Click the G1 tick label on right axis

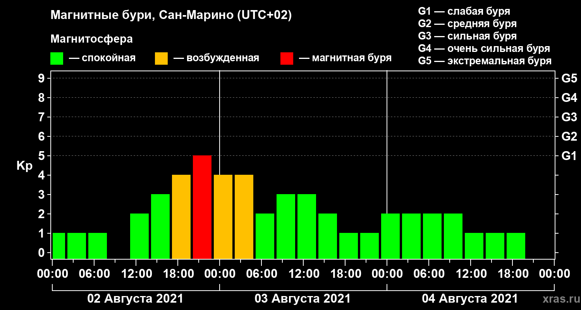pyautogui.click(x=569, y=156)
